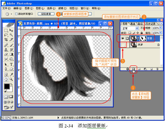Toggle lock image pixels brush icon
This screenshot has width=165, height=129.
click(134, 33)
